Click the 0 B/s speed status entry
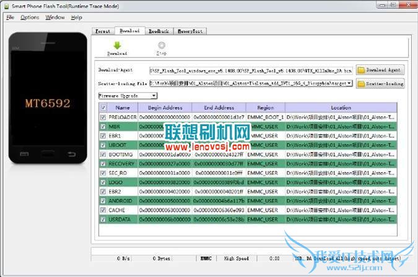 coord(123,258)
